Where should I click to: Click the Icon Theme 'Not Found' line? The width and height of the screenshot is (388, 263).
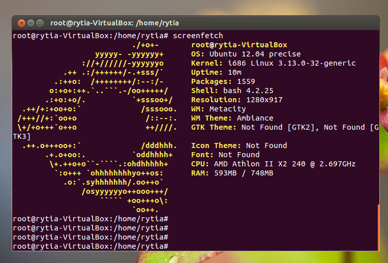coord(239,145)
